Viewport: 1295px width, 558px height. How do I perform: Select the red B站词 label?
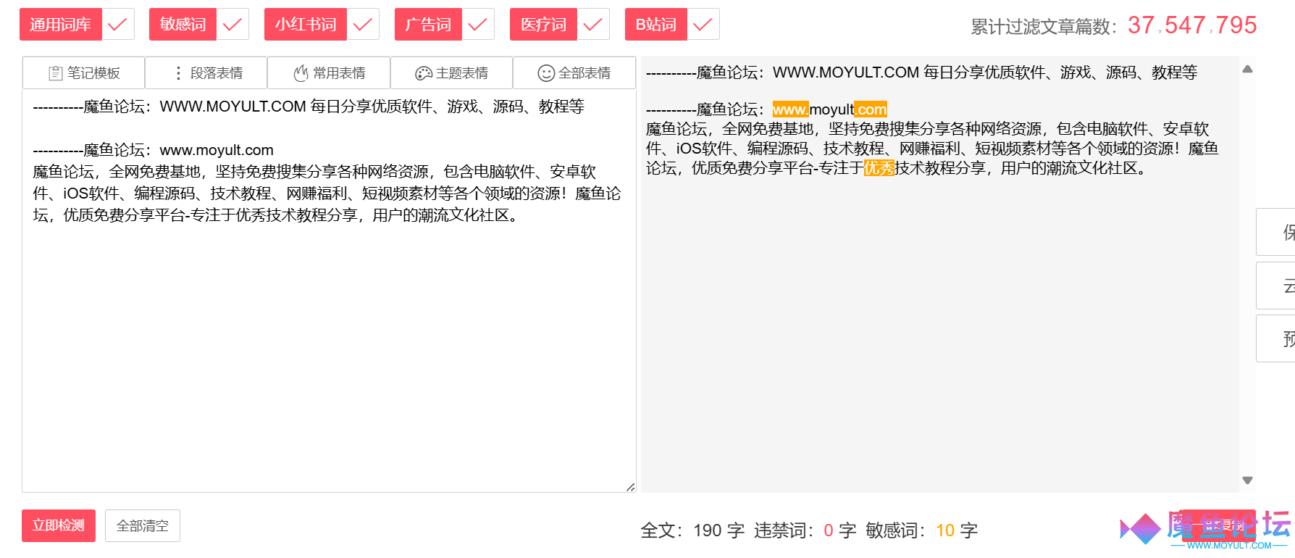click(656, 25)
